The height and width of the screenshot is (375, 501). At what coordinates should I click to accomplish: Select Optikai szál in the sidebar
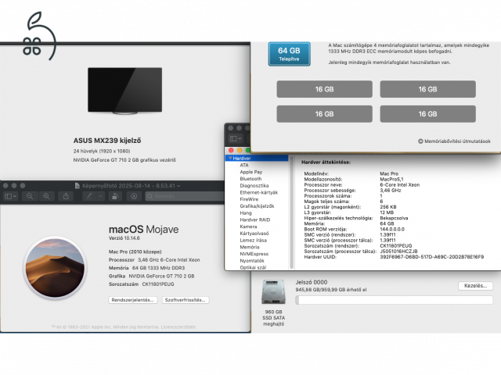coord(253,267)
